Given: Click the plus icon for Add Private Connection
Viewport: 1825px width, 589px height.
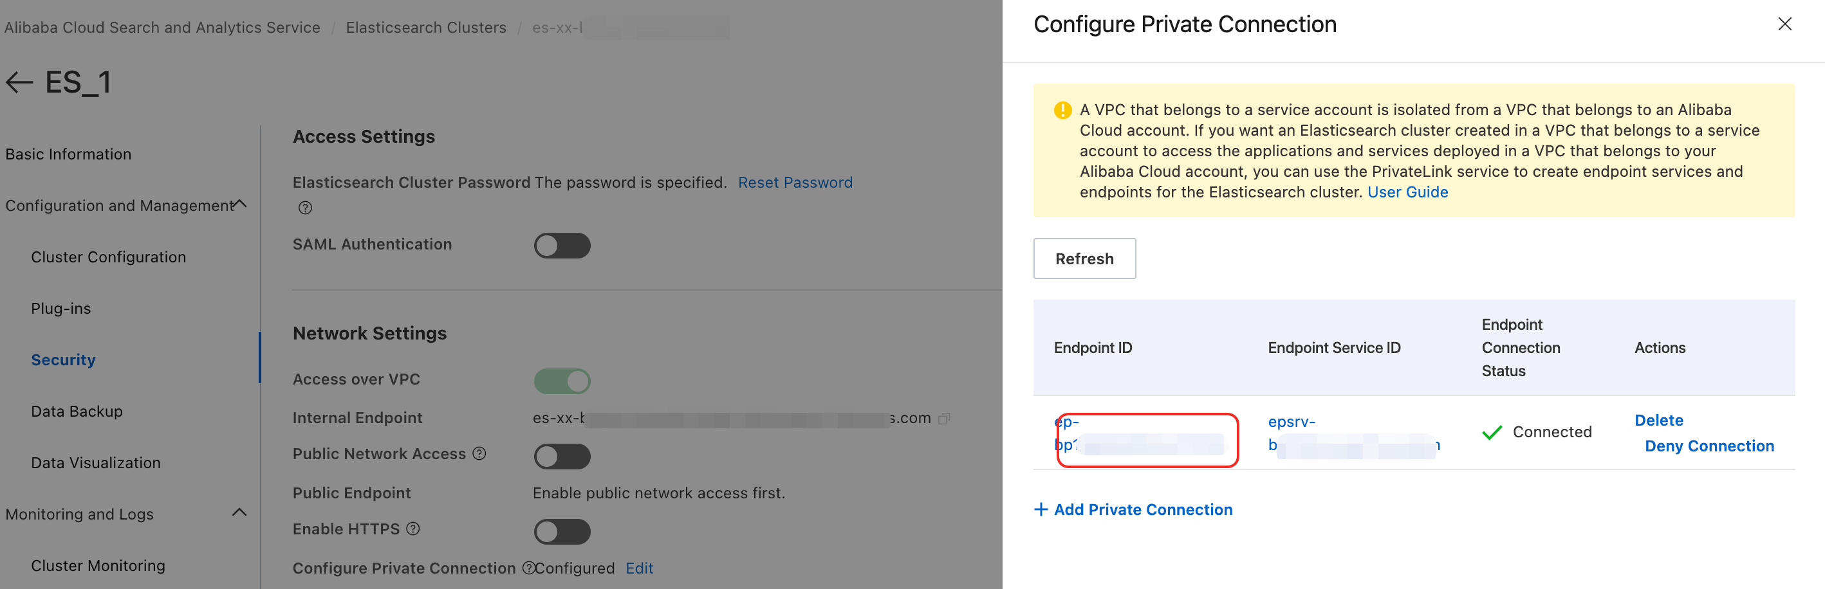Looking at the screenshot, I should coord(1041,510).
